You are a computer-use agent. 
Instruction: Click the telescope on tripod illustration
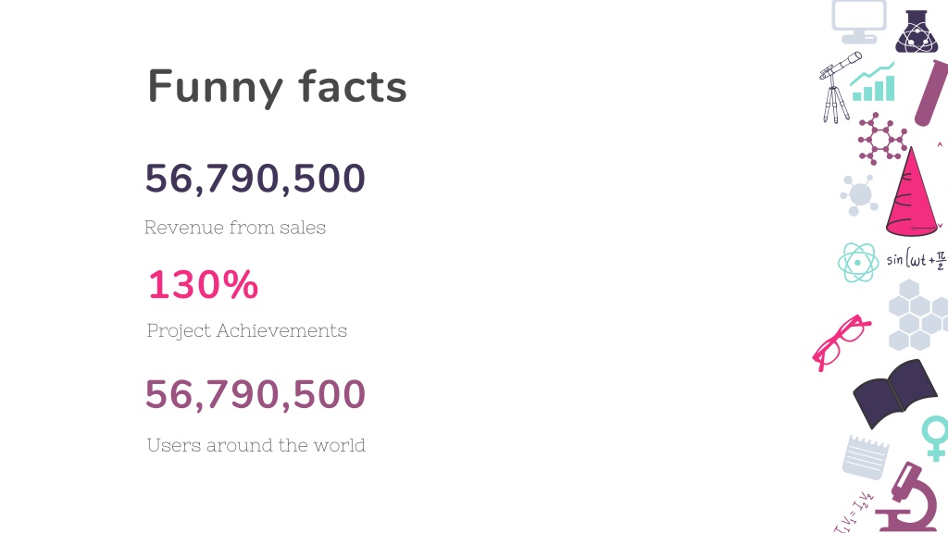(839, 87)
